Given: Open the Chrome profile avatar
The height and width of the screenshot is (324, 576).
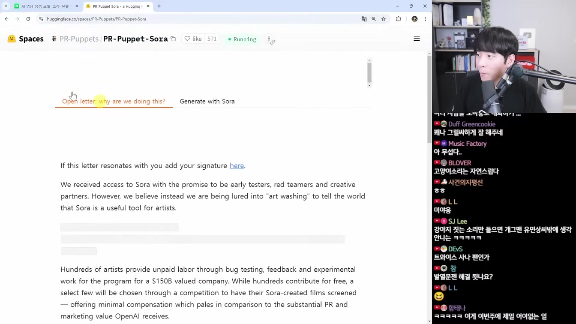Looking at the screenshot, I should (x=414, y=19).
